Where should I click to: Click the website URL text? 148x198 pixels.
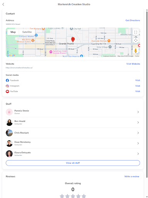(x=19, y=68)
